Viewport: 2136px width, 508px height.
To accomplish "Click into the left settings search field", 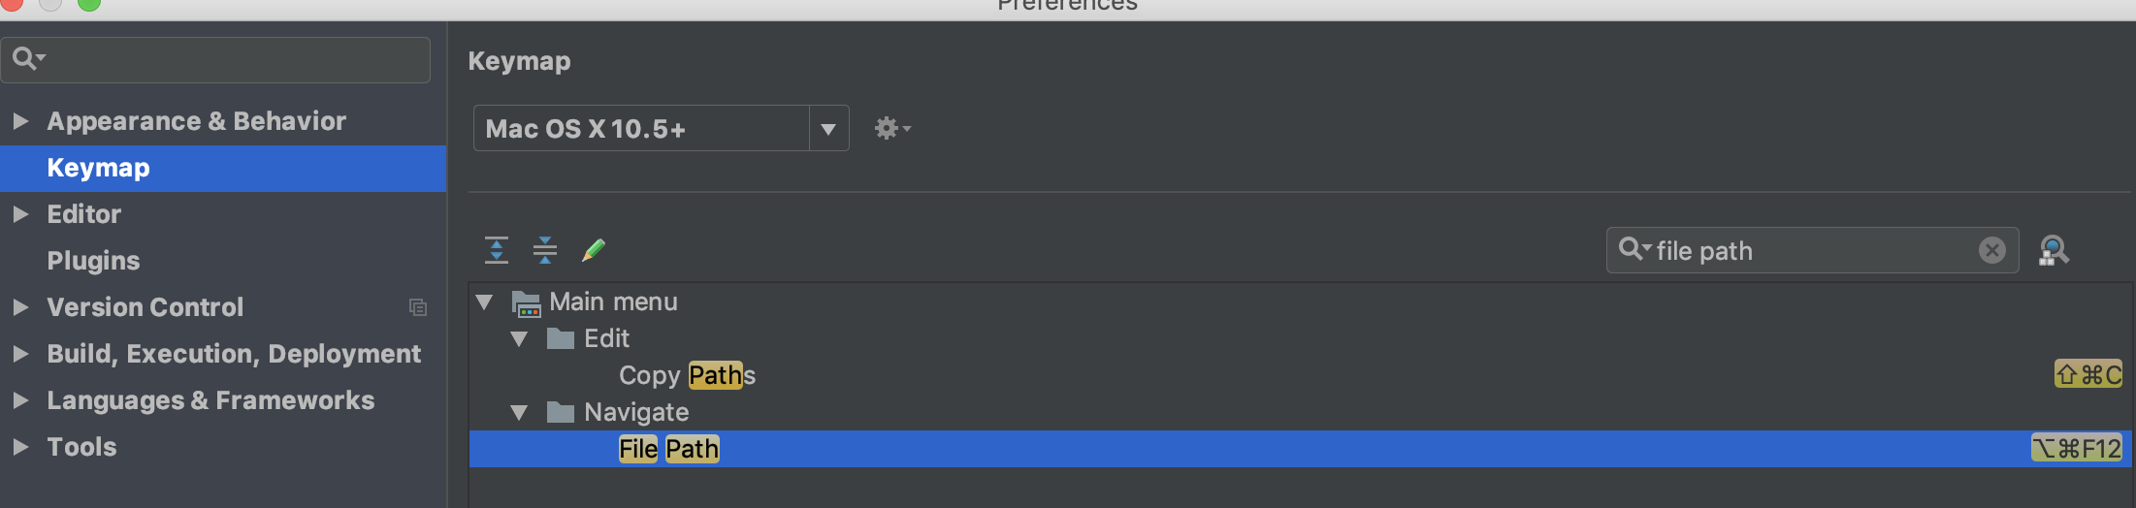I will coord(215,60).
